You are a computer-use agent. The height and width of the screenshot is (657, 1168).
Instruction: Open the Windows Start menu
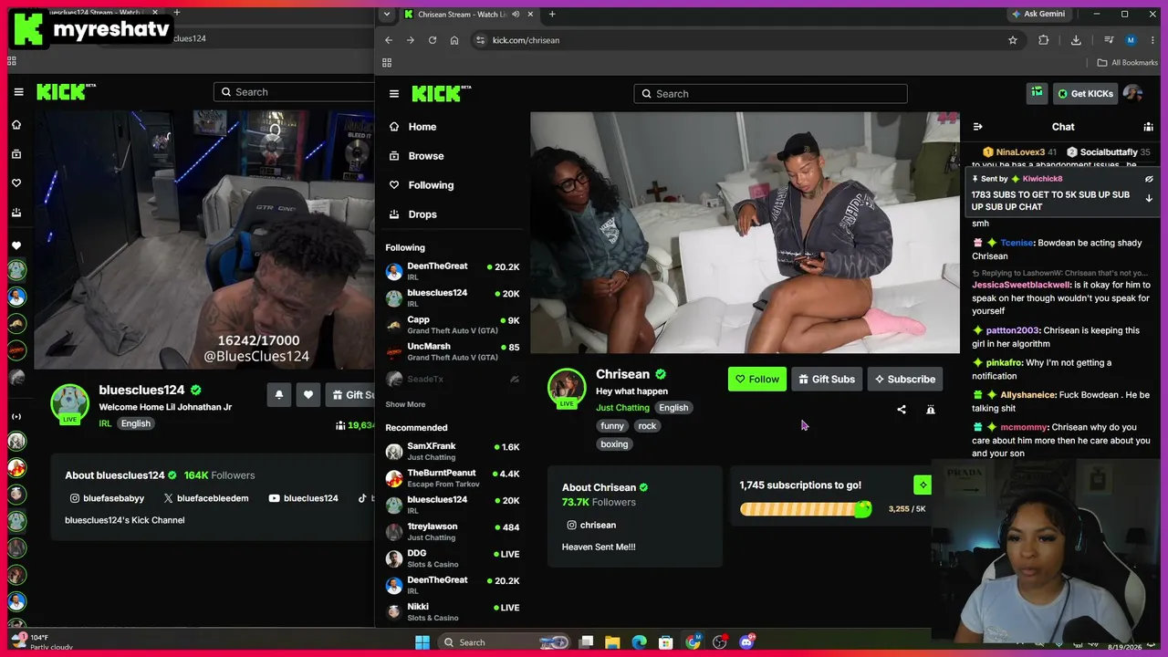[422, 642]
